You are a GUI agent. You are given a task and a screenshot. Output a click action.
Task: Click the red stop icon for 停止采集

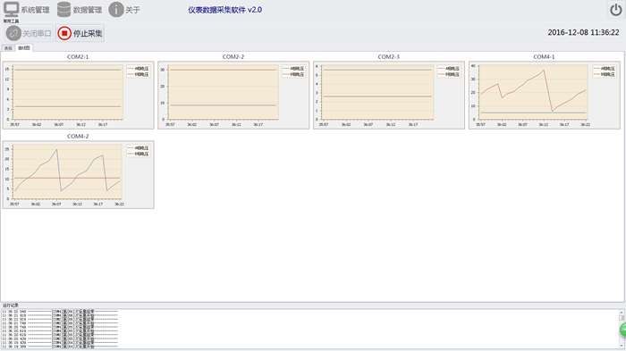(64, 33)
